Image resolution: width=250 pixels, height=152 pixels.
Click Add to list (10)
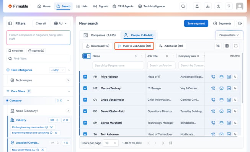171,46
